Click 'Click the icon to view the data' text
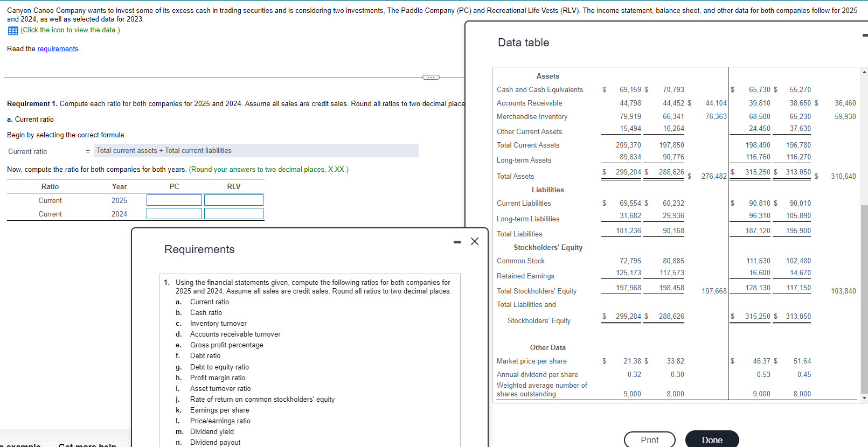 [70, 30]
